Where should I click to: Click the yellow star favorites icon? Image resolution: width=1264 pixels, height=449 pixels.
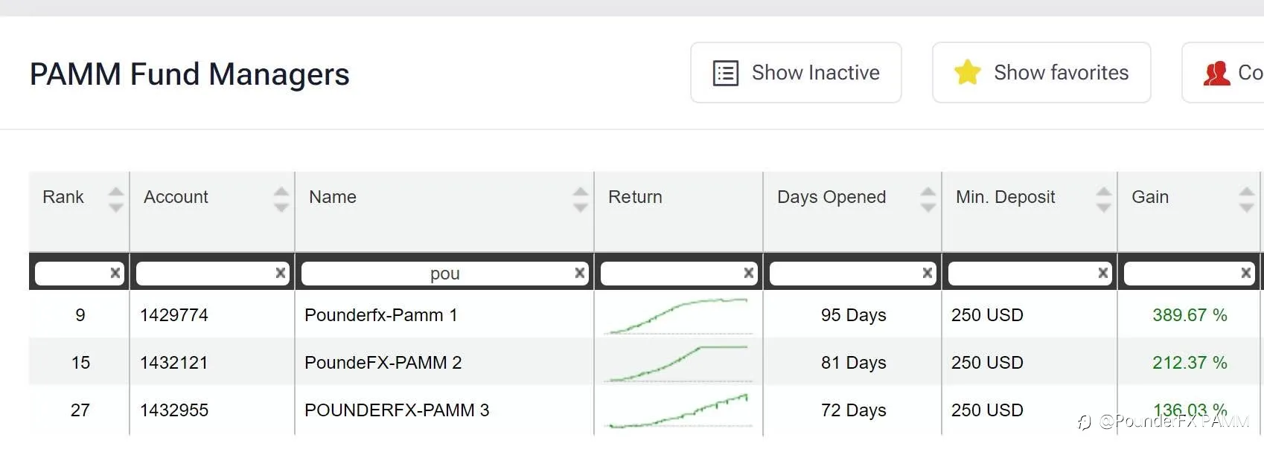point(967,72)
